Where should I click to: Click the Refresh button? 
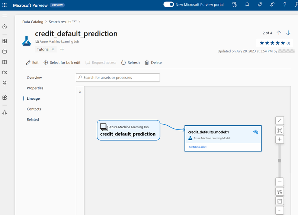[130, 62]
